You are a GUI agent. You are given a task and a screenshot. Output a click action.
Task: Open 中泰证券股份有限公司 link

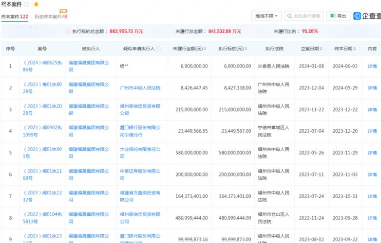coord(140,174)
